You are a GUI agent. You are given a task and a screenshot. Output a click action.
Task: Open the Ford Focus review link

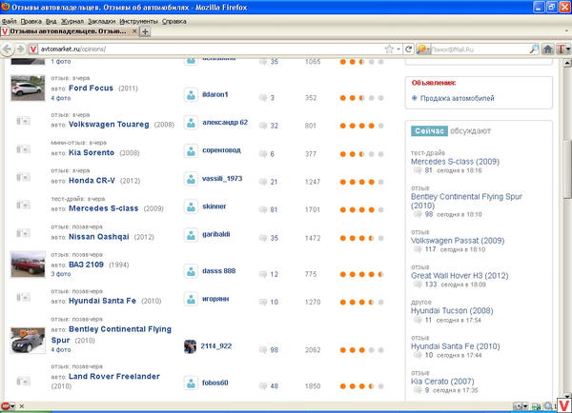pos(91,88)
